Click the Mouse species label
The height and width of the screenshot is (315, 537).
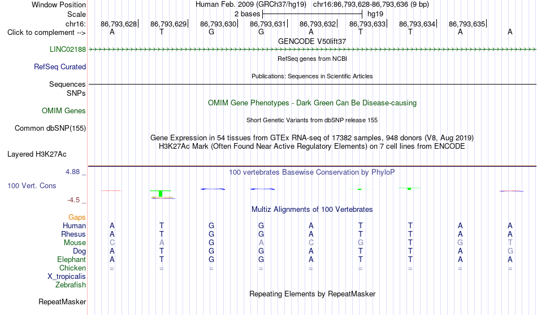tap(75, 243)
